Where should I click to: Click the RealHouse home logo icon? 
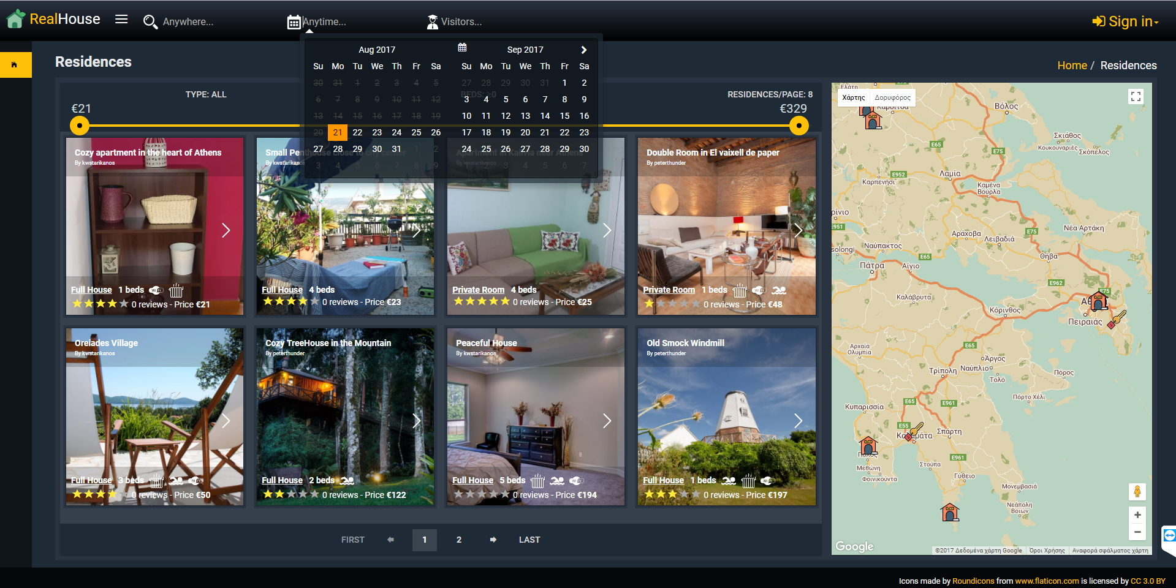click(x=16, y=20)
